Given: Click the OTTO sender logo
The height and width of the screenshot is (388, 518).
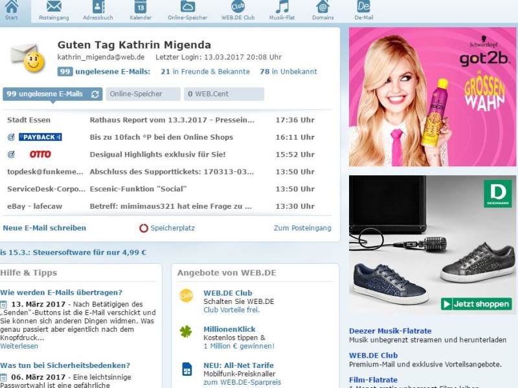Looking at the screenshot, I should click(40, 154).
